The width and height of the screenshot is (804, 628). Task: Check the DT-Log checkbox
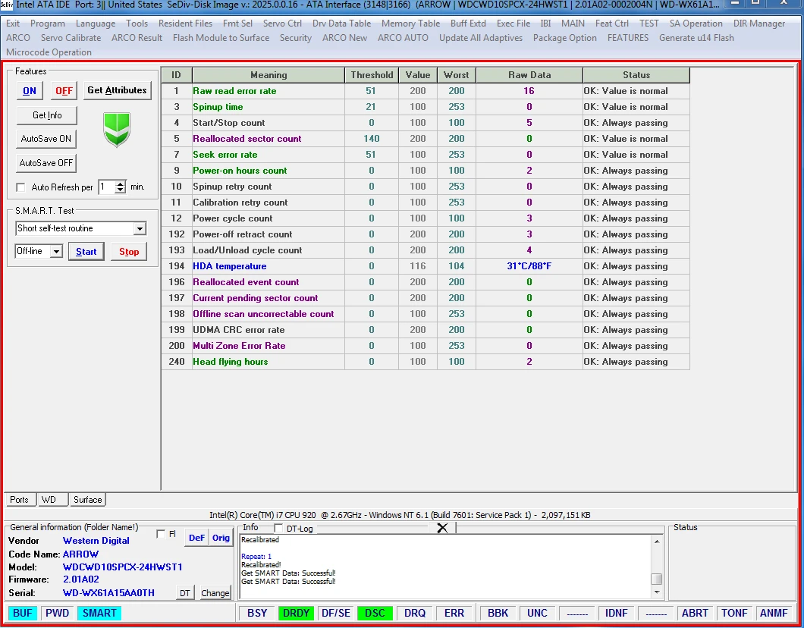pyautogui.click(x=278, y=529)
